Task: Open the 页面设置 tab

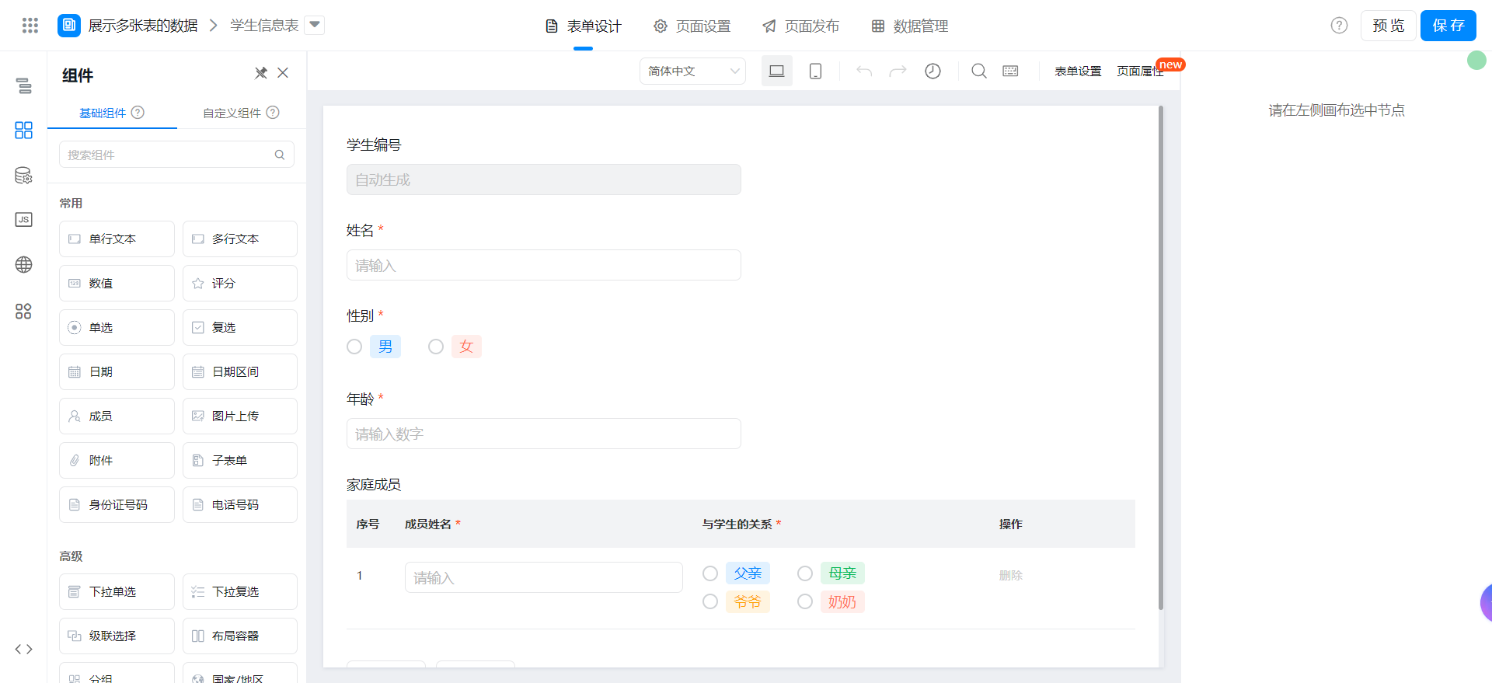Action: 692,26
